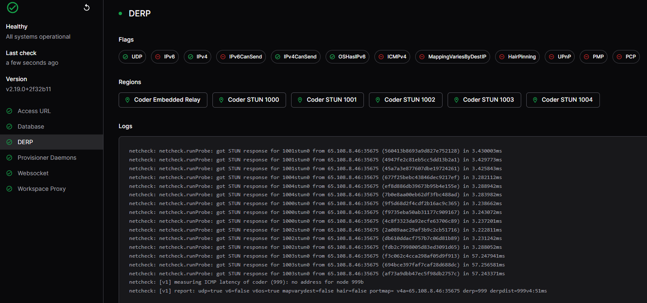Click 'a few seconds ago' timestamp
The height and width of the screenshot is (303, 647).
pyautogui.click(x=32, y=63)
